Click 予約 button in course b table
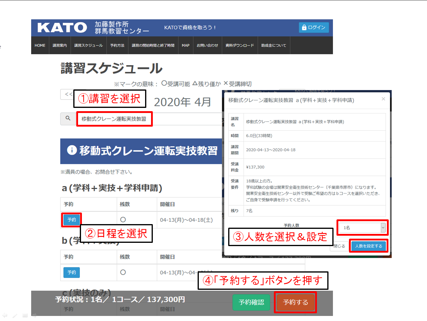Image resolution: width=427 pixels, height=321 pixels. click(x=72, y=272)
